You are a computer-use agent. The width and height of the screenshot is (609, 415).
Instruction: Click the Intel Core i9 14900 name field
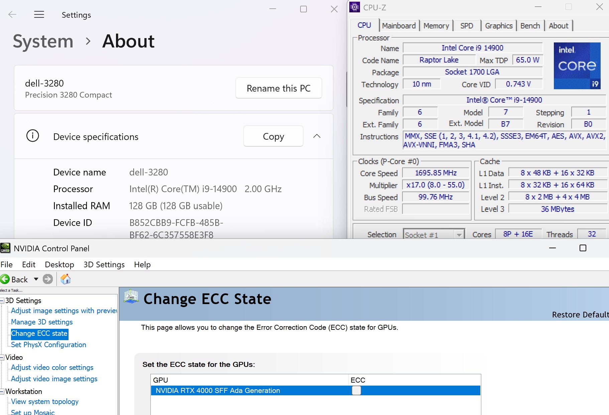(473, 48)
